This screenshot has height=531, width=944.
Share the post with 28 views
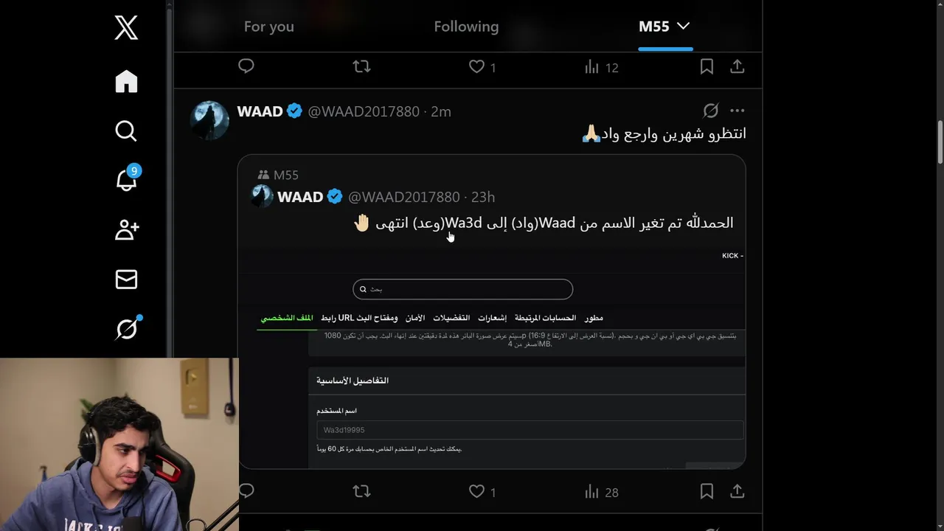click(x=737, y=491)
